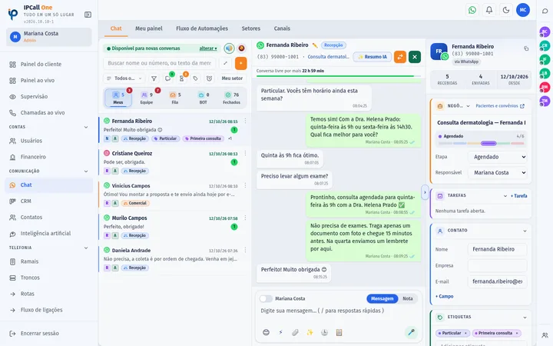Record audio with microphone button
The image size is (553, 346).
point(411,332)
